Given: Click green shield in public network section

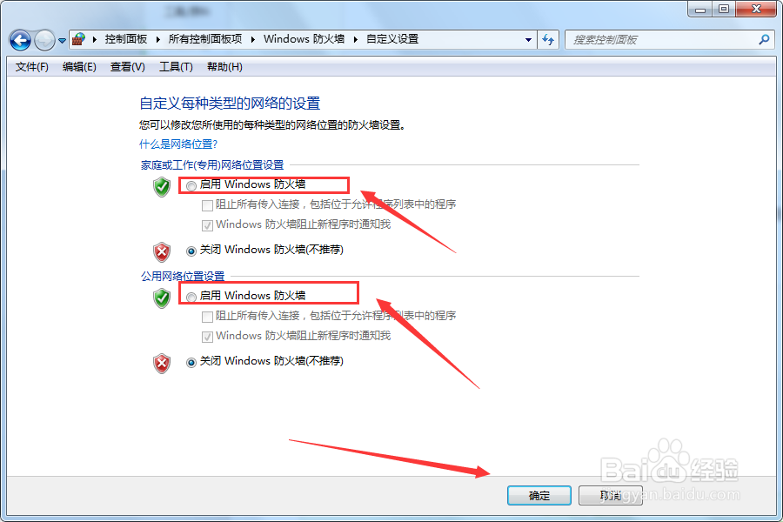Looking at the screenshot, I should [x=162, y=298].
